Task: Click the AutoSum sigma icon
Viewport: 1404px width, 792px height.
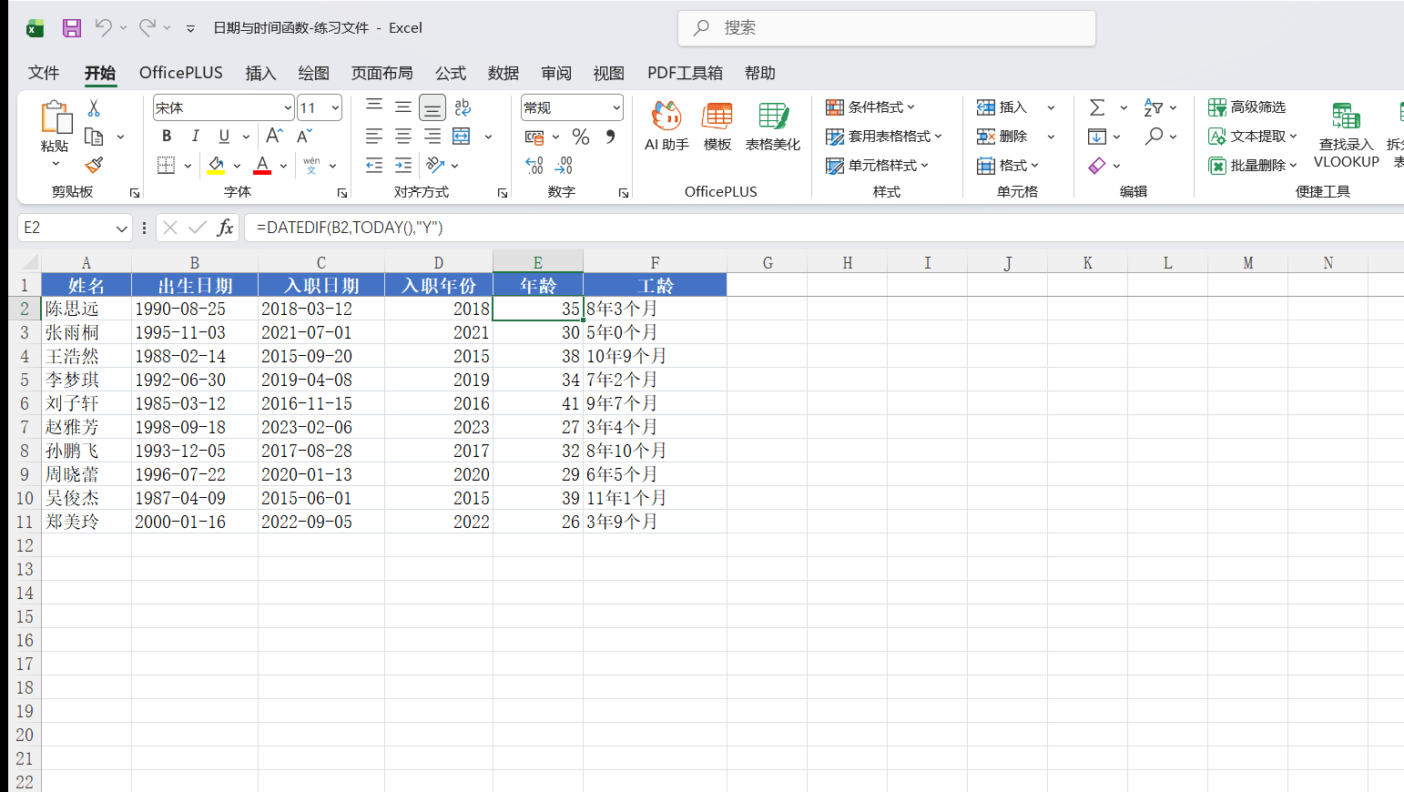Action: (x=1097, y=107)
